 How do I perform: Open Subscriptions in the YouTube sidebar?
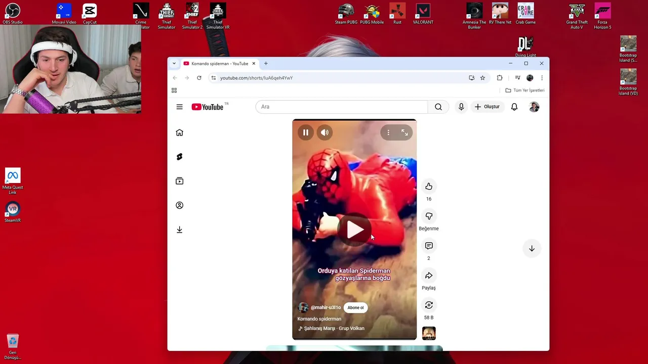179,181
